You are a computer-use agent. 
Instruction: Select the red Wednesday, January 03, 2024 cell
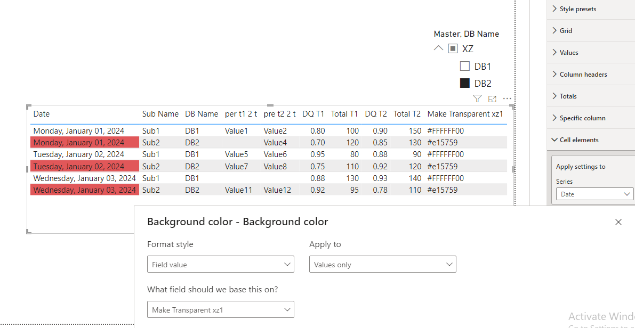pos(85,190)
